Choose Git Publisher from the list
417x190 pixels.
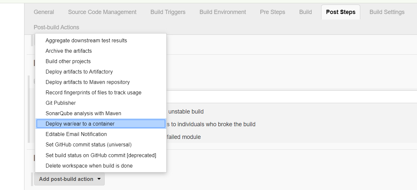click(61, 103)
